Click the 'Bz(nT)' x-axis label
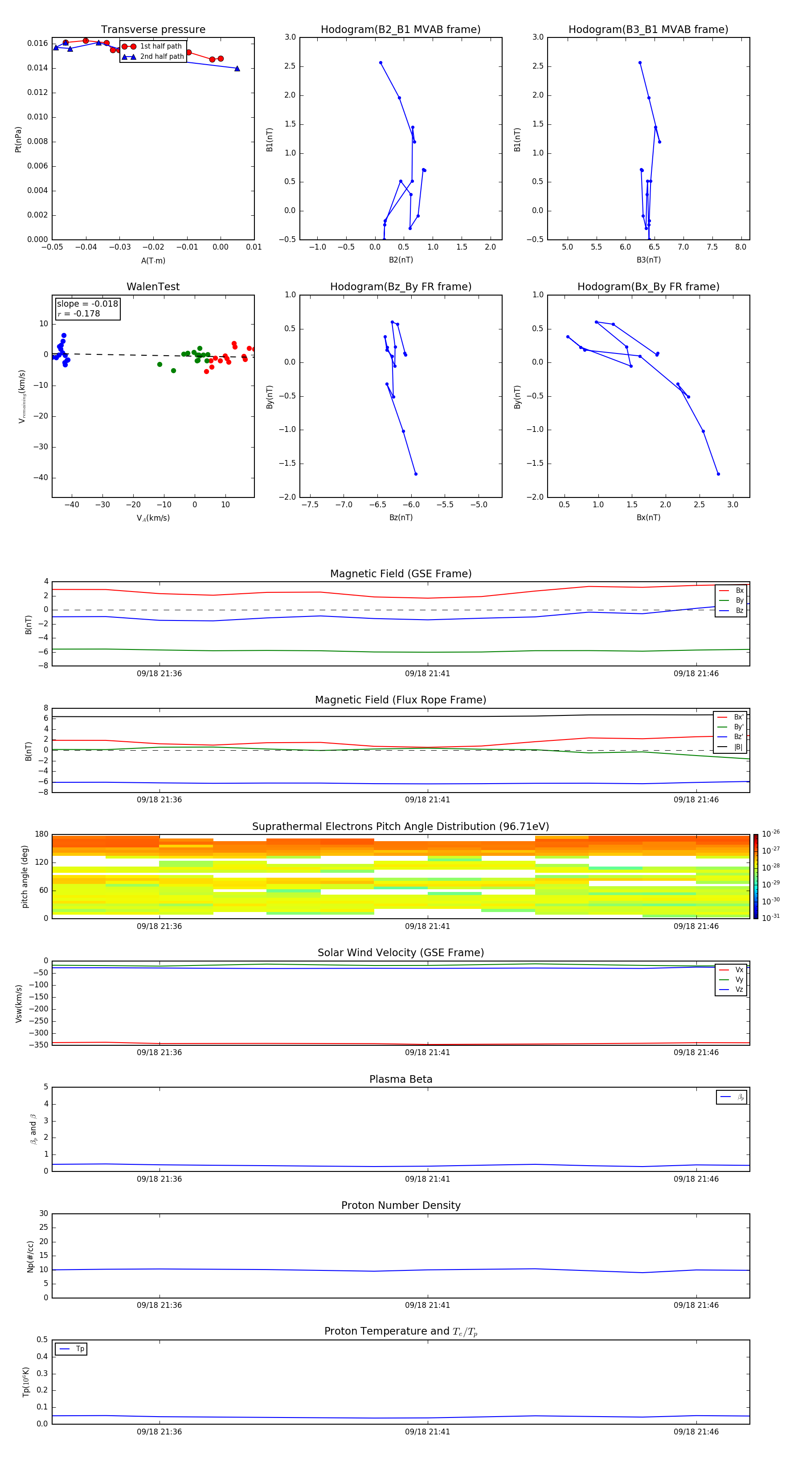Screen dimensions: 802x1471 [401, 518]
